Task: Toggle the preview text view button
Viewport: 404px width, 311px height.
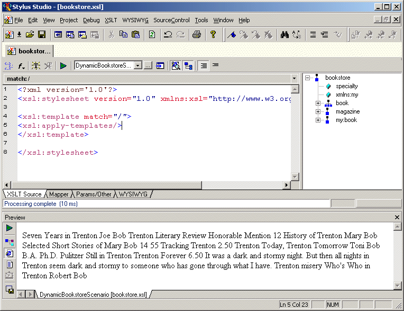Action: pos(10,265)
